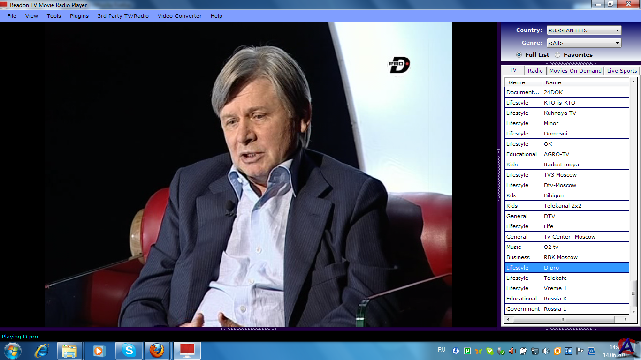Screen dimensions: 641x360
Task: Open the Plugins menu
Action: click(x=79, y=16)
